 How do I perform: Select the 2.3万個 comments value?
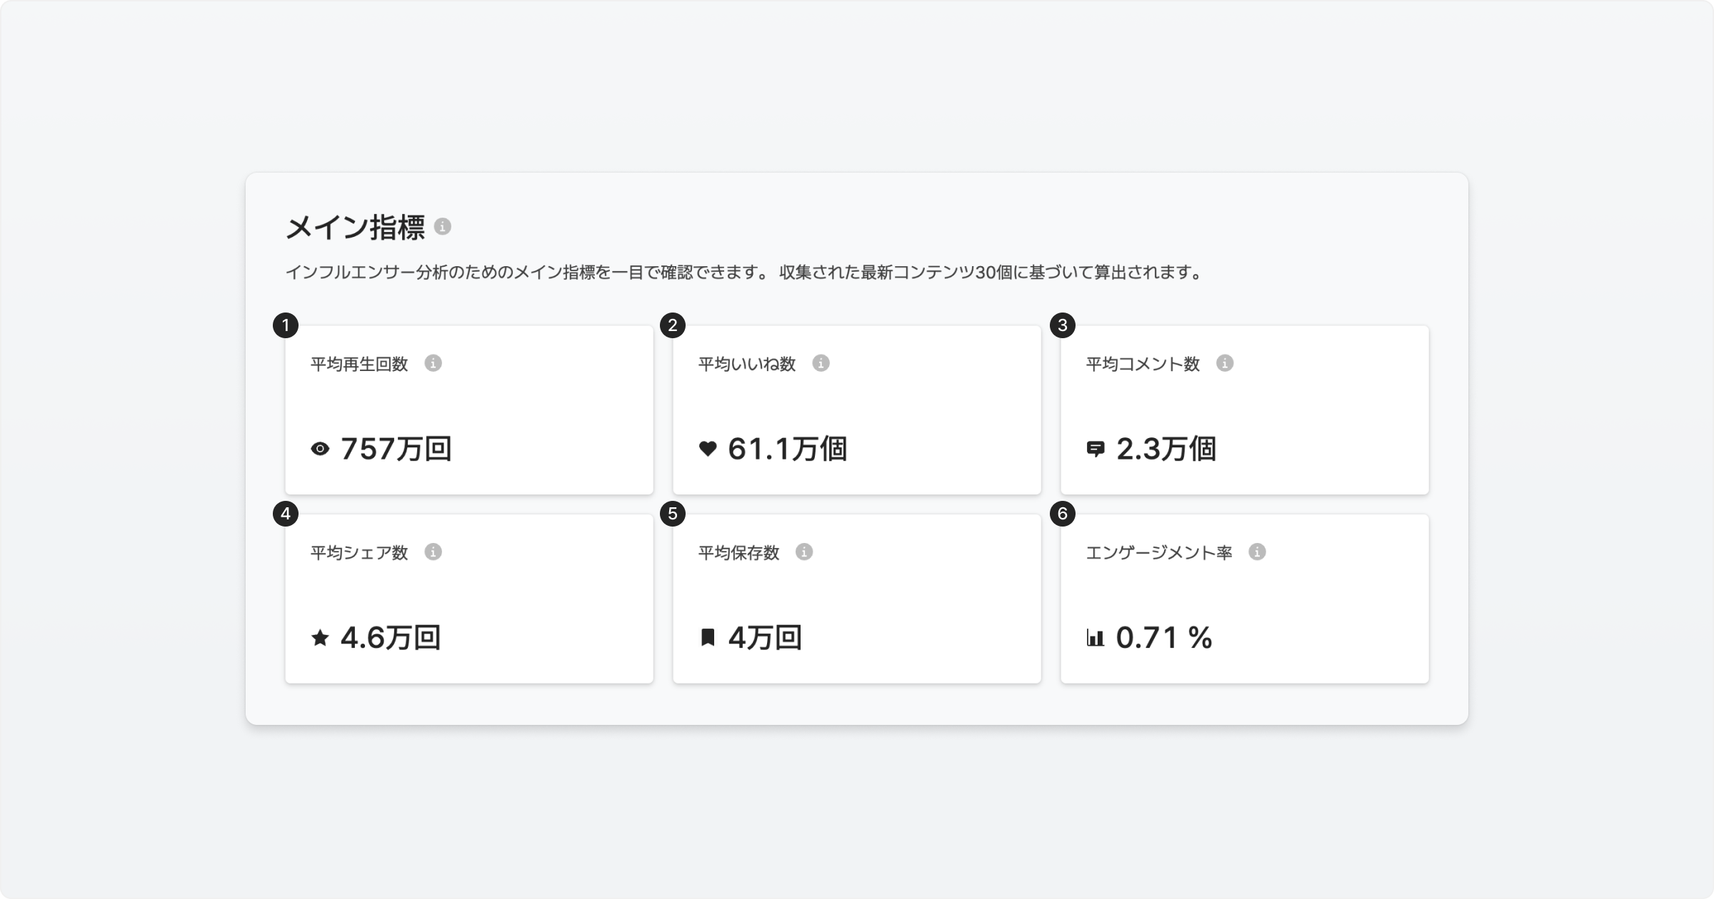[x=1166, y=449]
